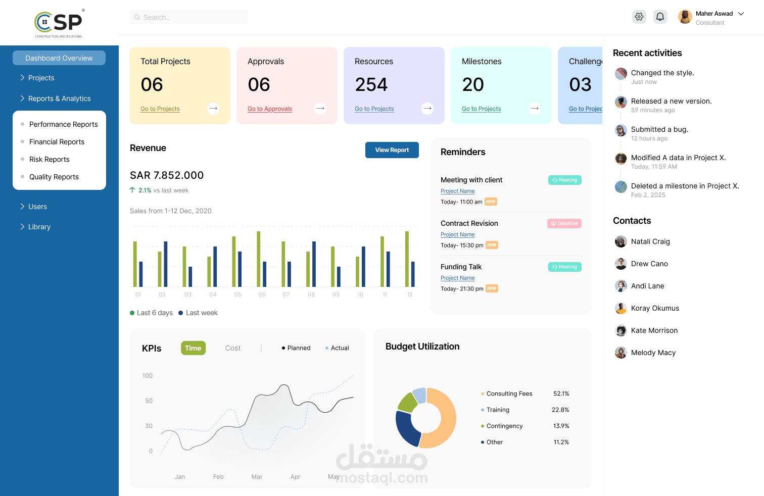Click the View Report button
This screenshot has width=764, height=496.
pos(392,150)
